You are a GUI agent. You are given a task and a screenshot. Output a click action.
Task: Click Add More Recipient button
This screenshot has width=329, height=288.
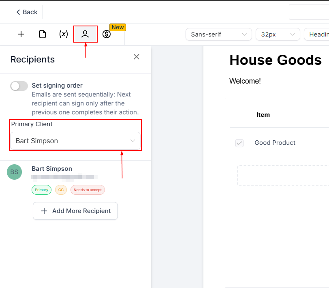(75, 211)
